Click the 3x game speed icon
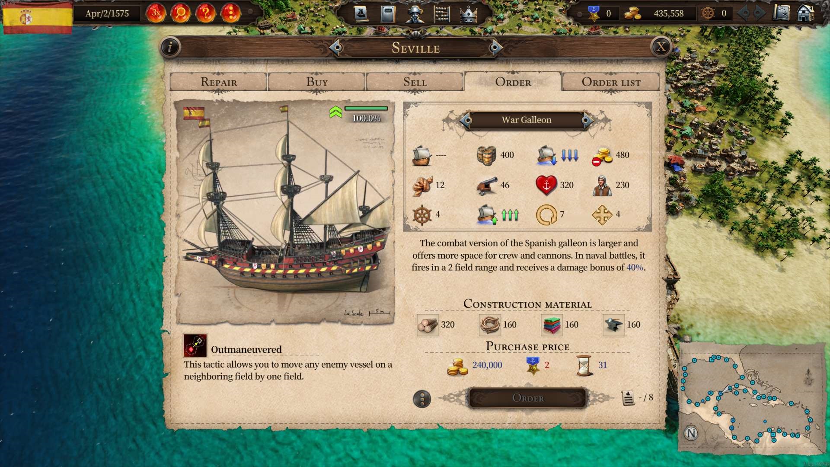830x467 pixels. [156, 13]
